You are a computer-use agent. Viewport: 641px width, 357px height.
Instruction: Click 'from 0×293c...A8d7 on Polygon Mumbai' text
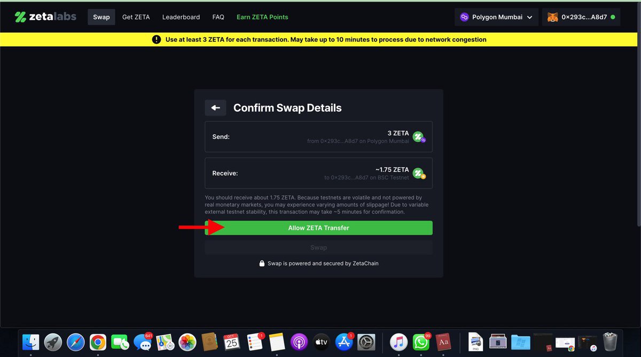[x=358, y=141]
